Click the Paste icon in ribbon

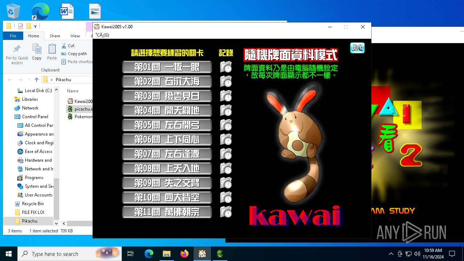[x=52, y=52]
